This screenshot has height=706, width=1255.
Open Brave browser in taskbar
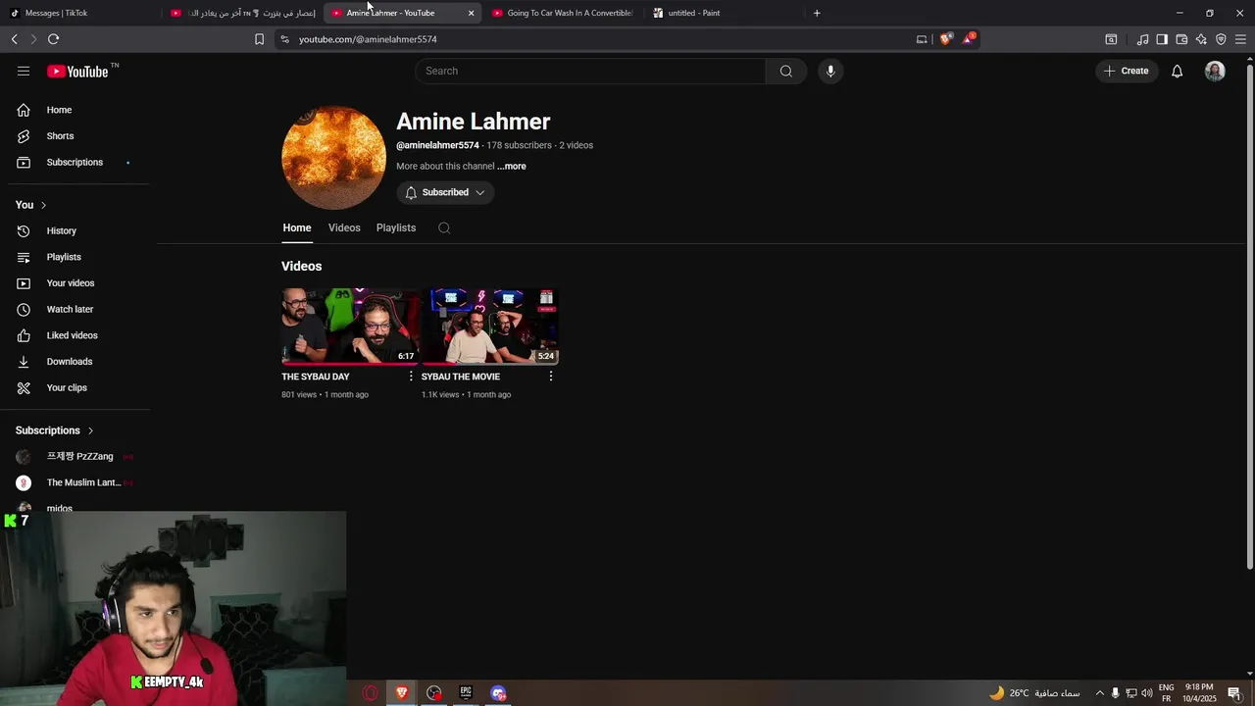click(401, 693)
